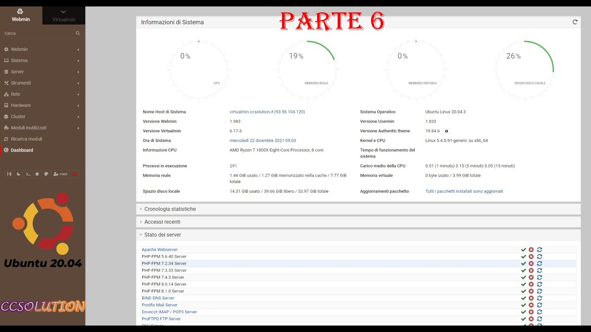
Task: Restart ProFTPD FTP Server
Action: [539, 319]
